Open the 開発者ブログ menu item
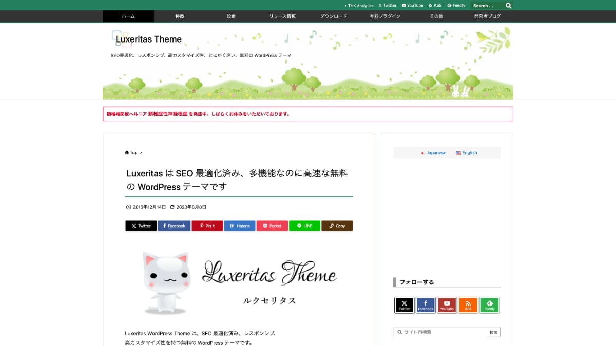 point(488,16)
